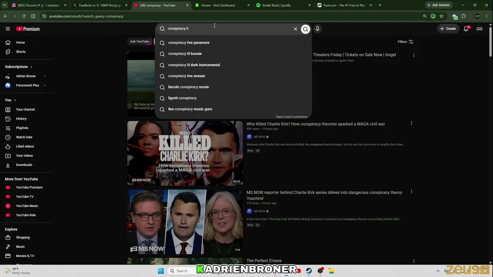The width and height of the screenshot is (493, 277).
Task: Click Report search predictions link
Action: click(292, 117)
